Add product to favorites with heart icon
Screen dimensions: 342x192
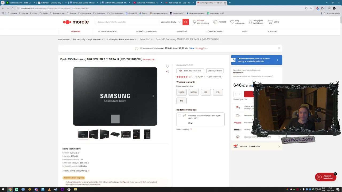tap(167, 66)
